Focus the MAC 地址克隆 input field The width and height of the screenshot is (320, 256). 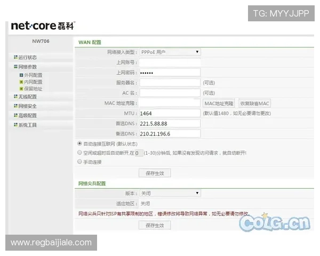coord(170,103)
